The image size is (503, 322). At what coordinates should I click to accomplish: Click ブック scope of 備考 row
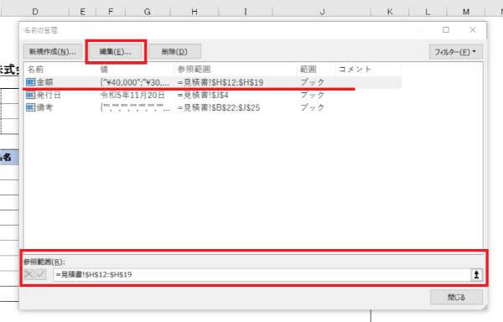click(313, 107)
